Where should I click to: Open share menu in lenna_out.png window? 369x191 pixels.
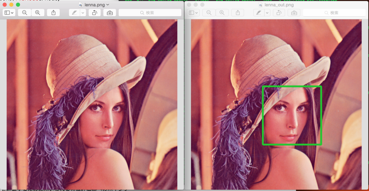(x=238, y=13)
